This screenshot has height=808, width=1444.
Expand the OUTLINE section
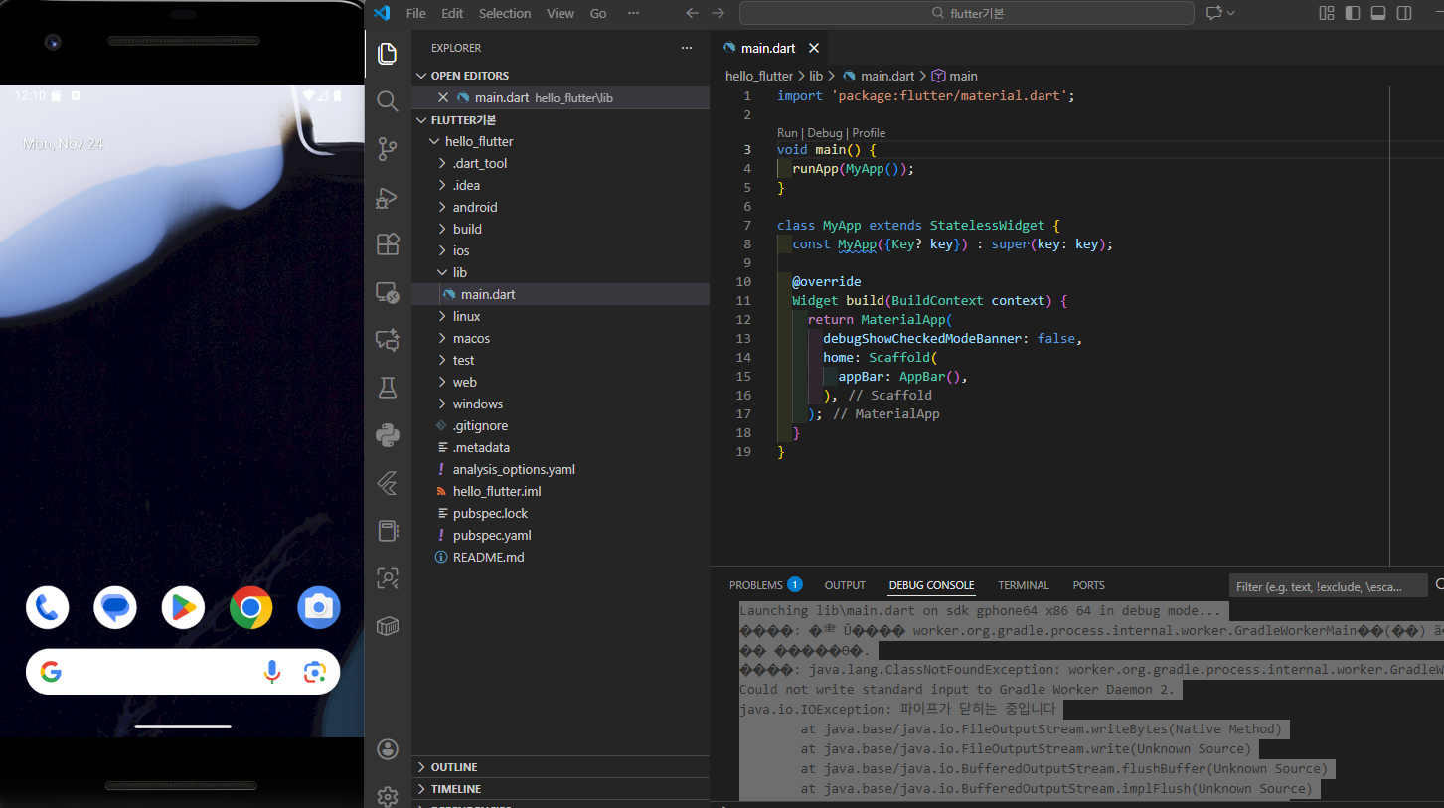453,767
